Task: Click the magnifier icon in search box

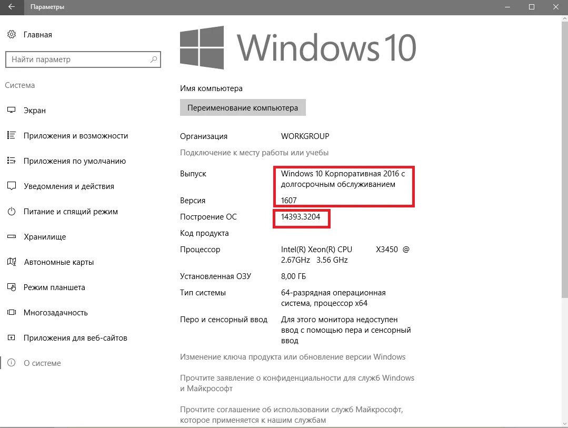Action: (x=154, y=59)
